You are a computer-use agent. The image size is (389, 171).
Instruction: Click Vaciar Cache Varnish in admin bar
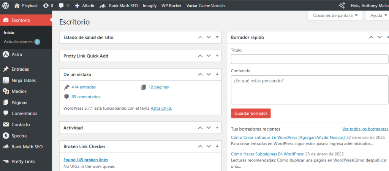tap(206, 5)
